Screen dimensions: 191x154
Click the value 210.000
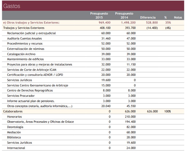130,117
